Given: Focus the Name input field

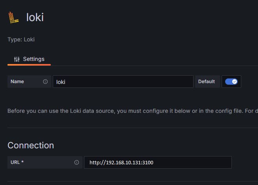Looking at the screenshot, I should point(123,82).
